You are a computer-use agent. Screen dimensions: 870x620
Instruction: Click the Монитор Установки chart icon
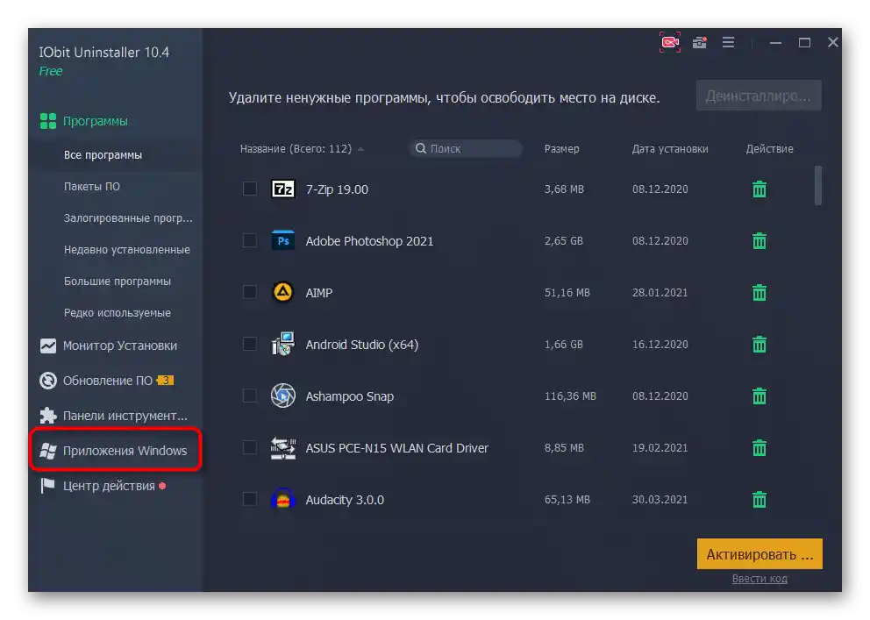pyautogui.click(x=48, y=346)
